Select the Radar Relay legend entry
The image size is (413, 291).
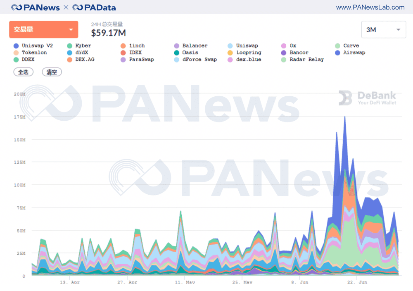tap(303, 60)
